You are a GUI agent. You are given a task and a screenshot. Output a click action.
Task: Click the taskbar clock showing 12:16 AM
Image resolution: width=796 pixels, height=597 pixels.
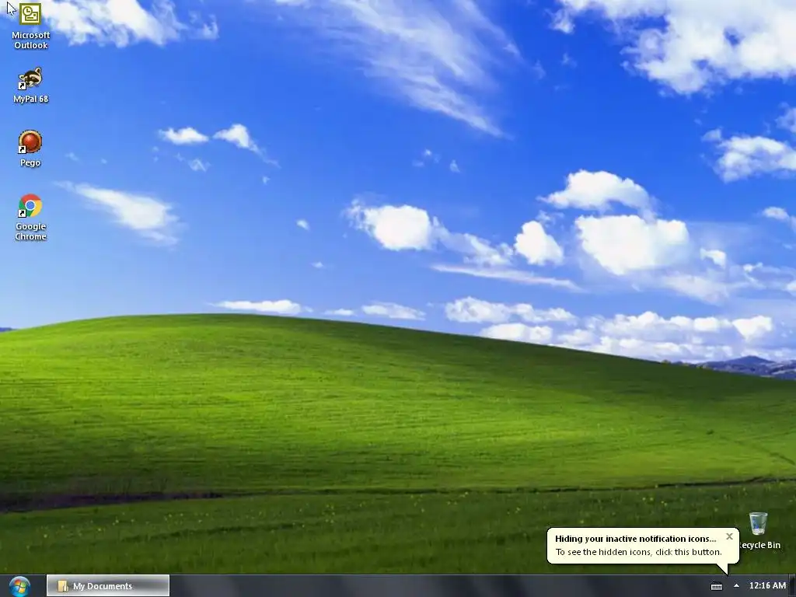point(767,585)
